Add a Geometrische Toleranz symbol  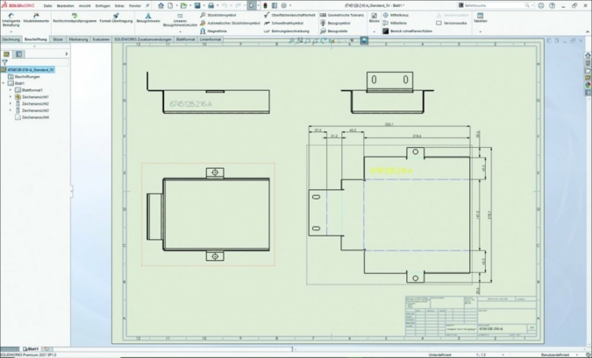point(338,15)
